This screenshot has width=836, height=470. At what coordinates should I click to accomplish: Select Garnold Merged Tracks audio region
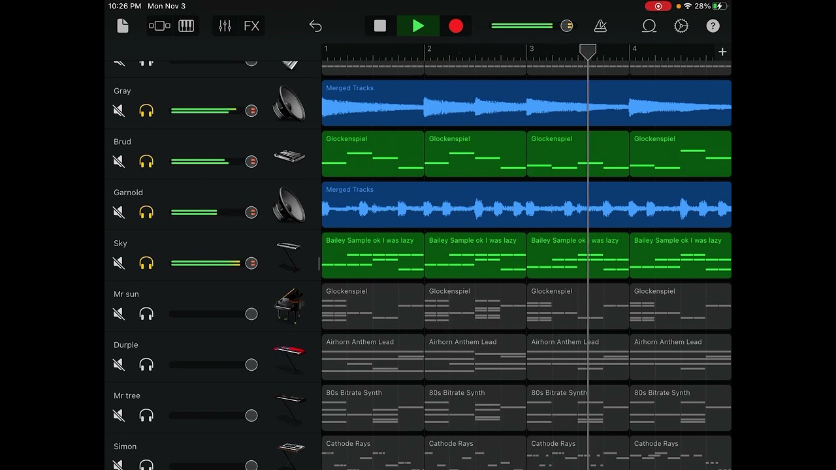[526, 205]
